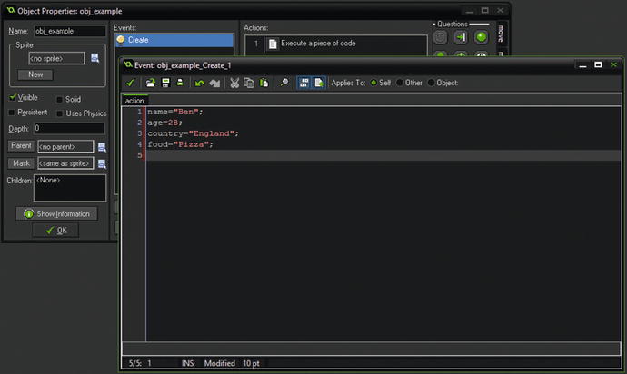627x374 pixels.
Task: Click the undo arrow in the code editor
Action: click(x=199, y=83)
